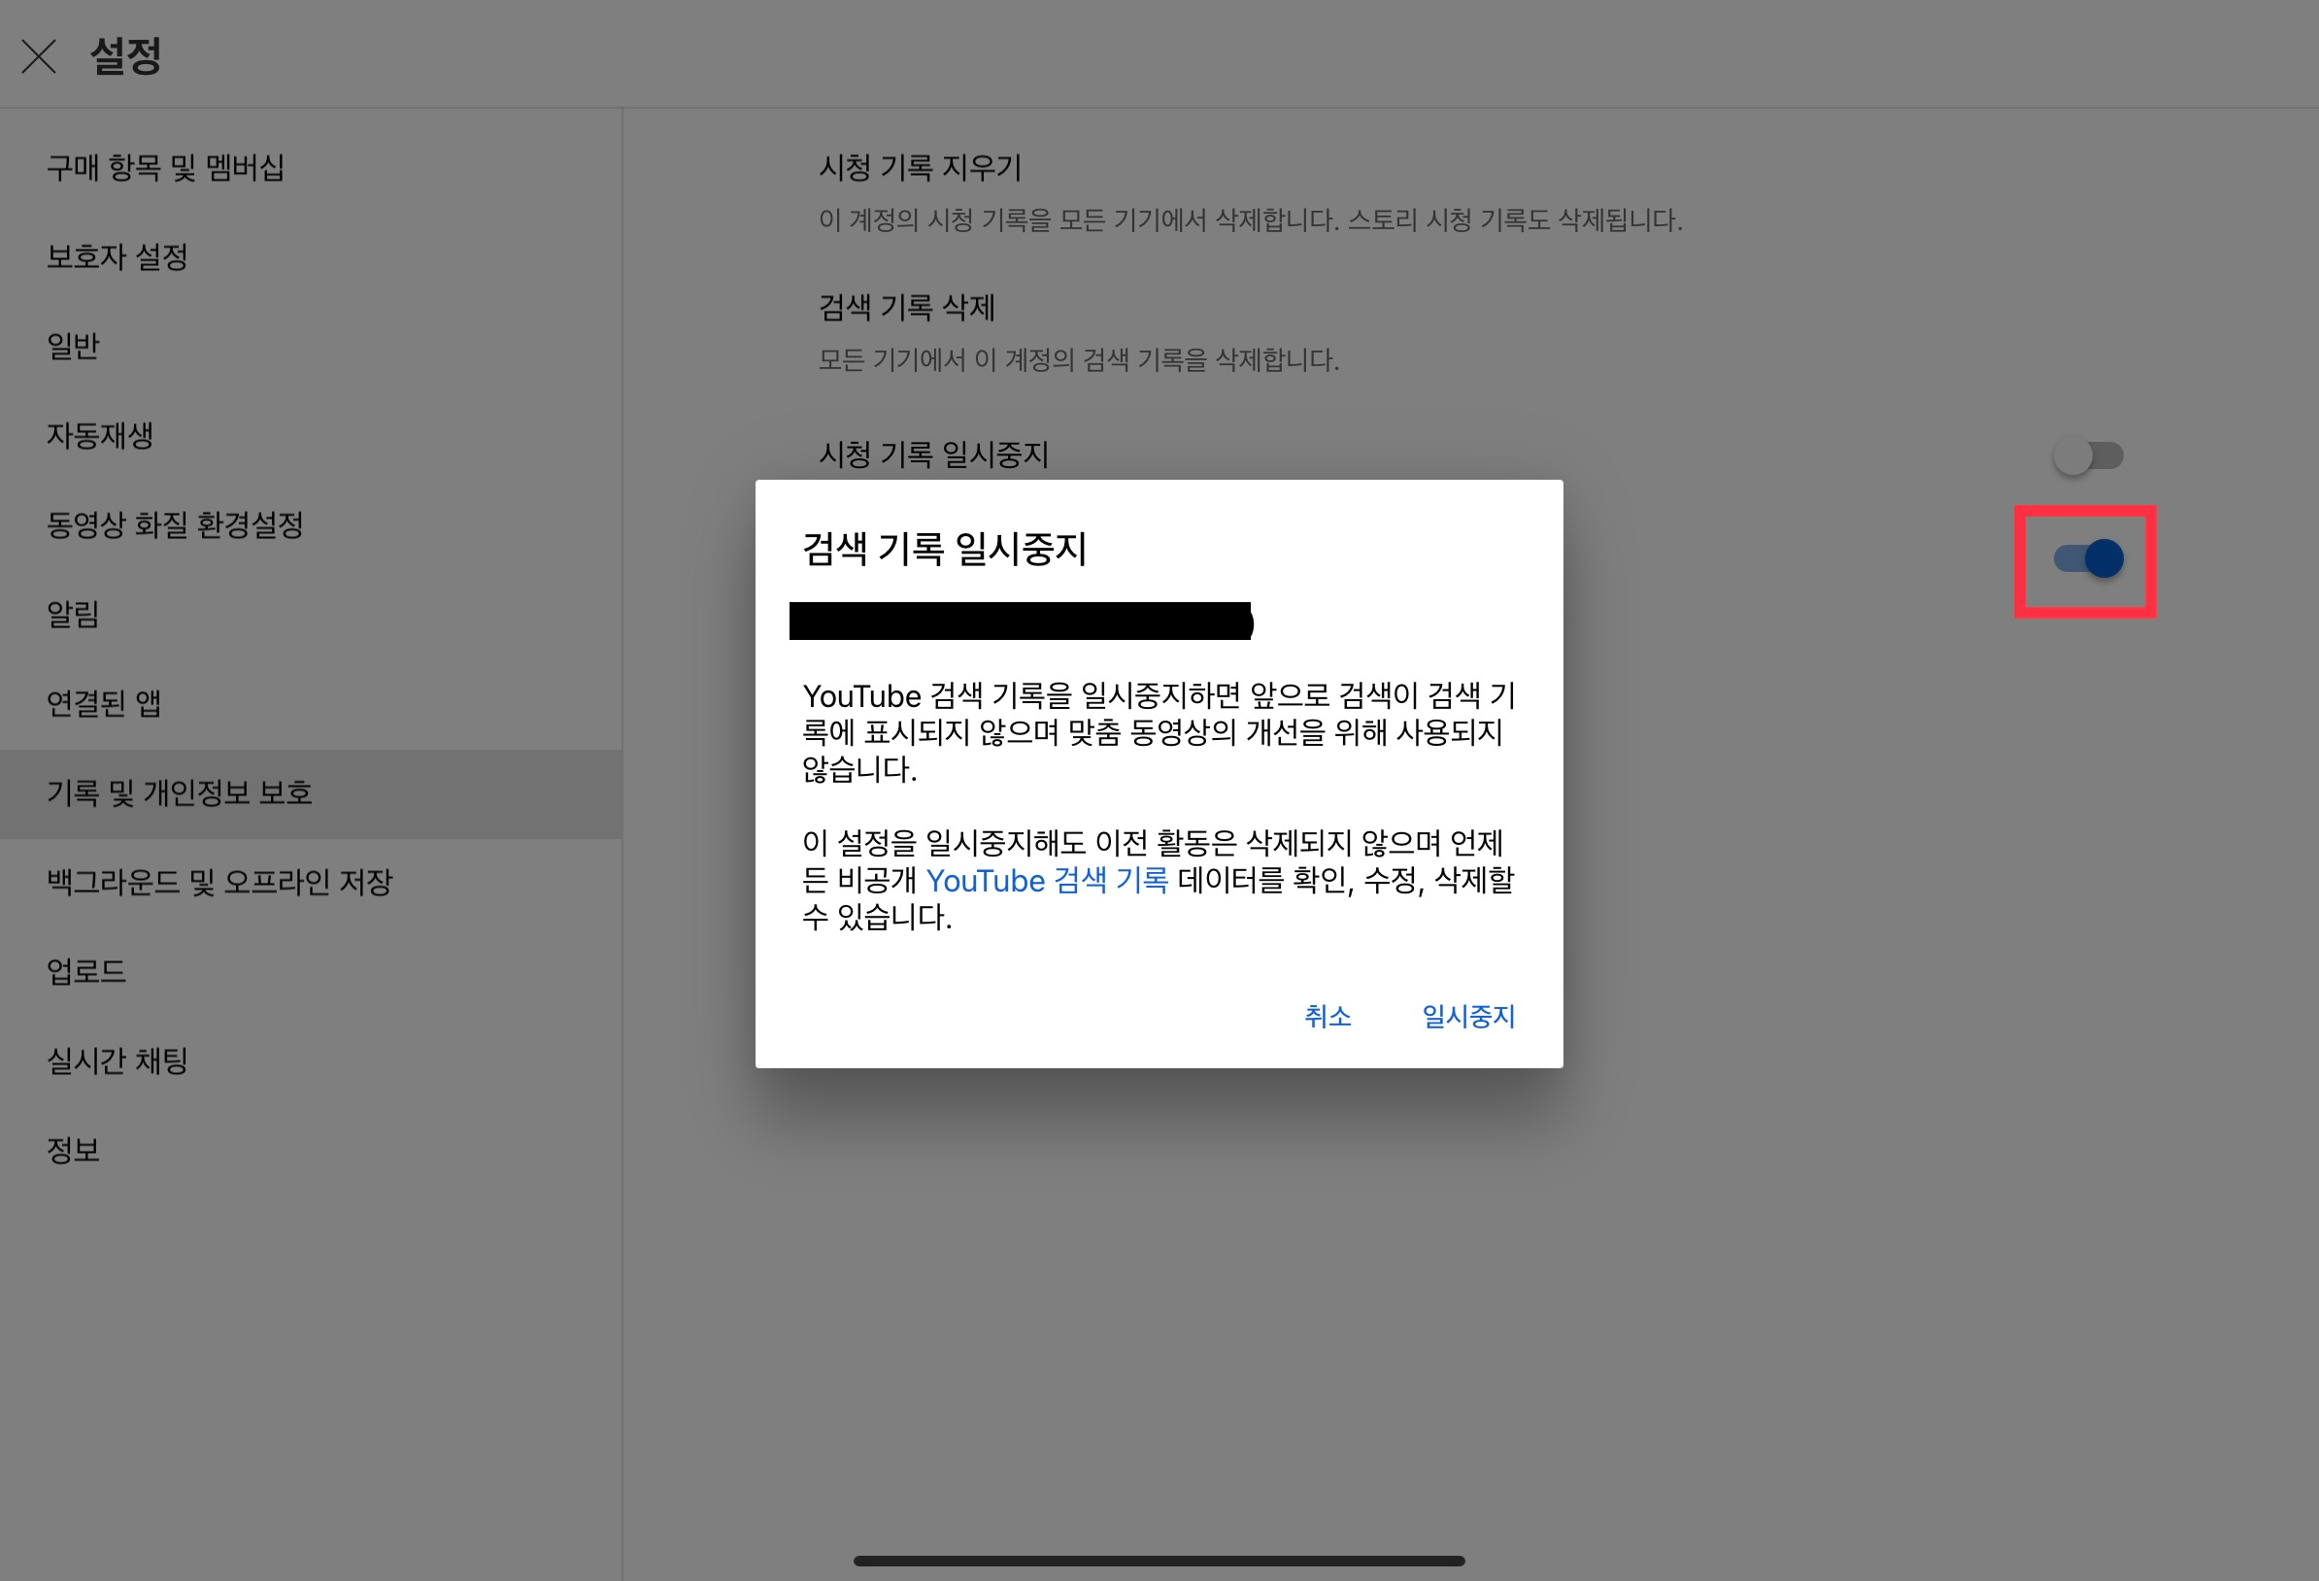2319x1581 pixels.
Task: Open 동영상 화질 환경설정
Action: (311, 525)
